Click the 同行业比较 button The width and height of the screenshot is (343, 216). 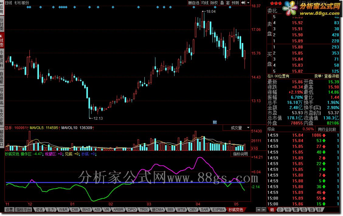point(327,129)
